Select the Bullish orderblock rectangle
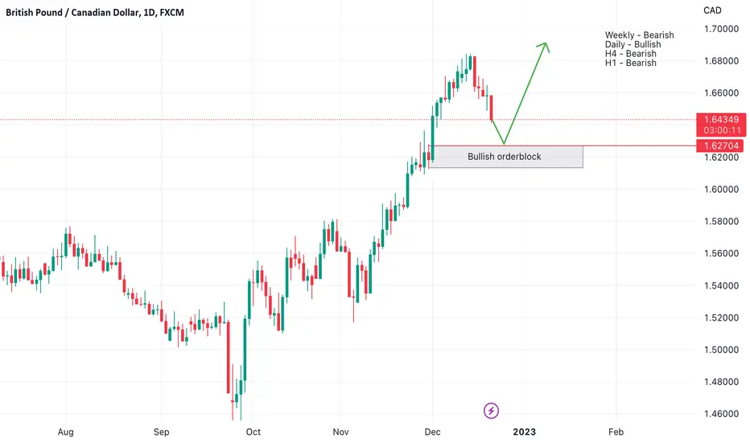Viewport: 750px width, 442px height. click(x=505, y=157)
